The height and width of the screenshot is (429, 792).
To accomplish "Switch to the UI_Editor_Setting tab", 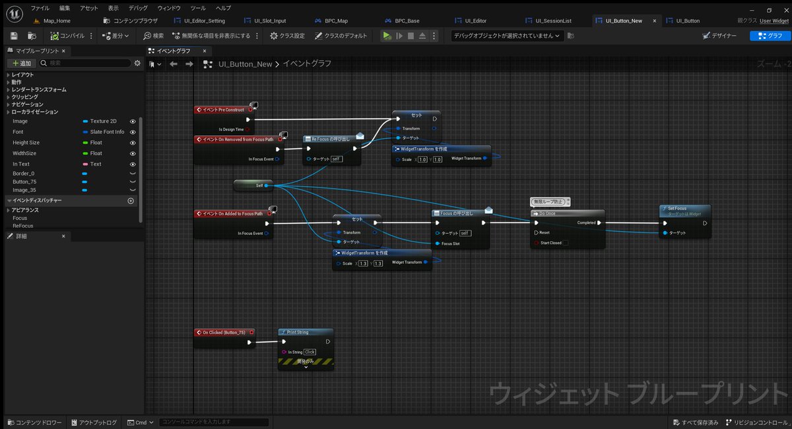I will (x=198, y=20).
